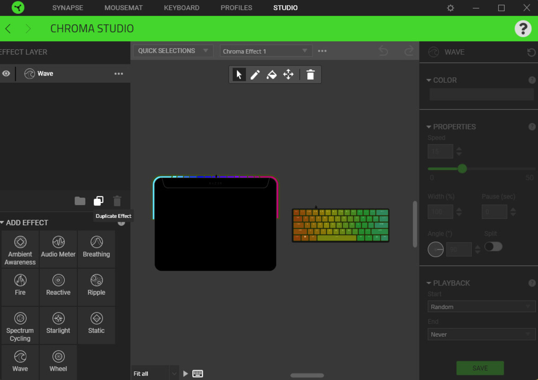Add Fire effect
Viewport: 538px width, 380px height.
click(x=20, y=288)
